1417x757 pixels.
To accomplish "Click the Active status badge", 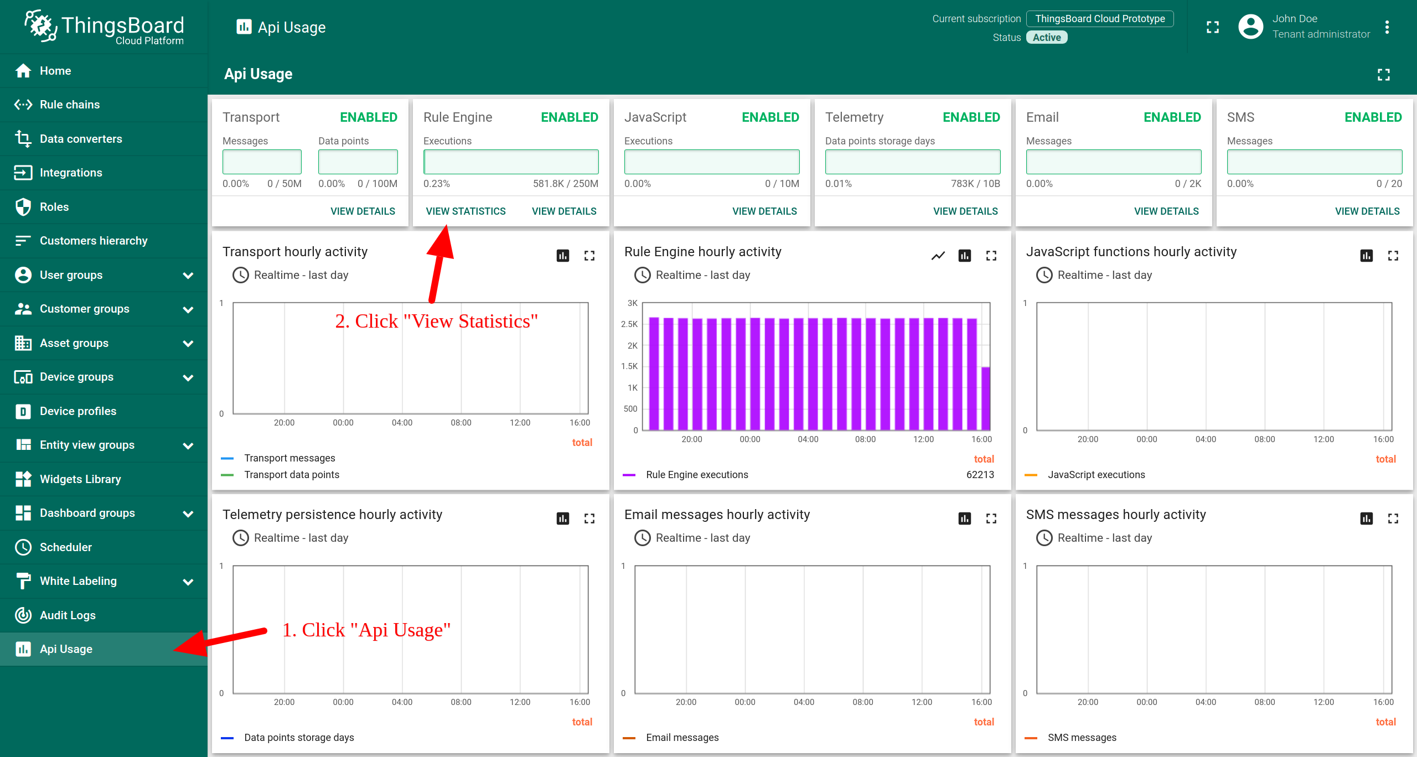I will pyautogui.click(x=1047, y=37).
